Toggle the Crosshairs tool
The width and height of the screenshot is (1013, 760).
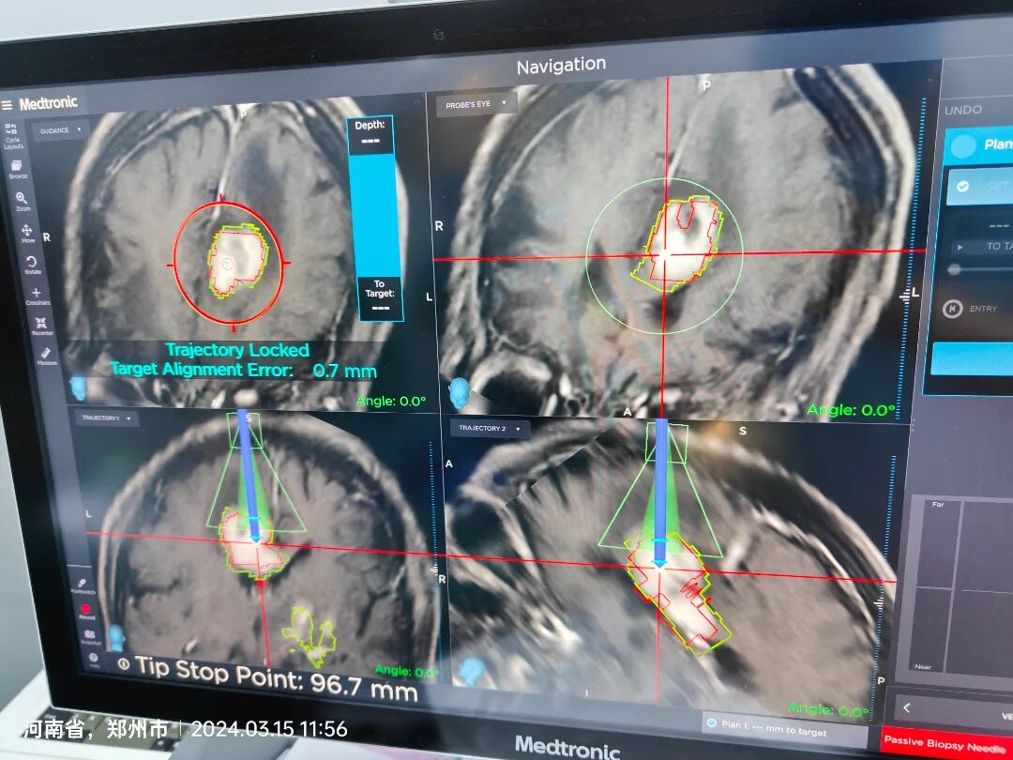37,296
